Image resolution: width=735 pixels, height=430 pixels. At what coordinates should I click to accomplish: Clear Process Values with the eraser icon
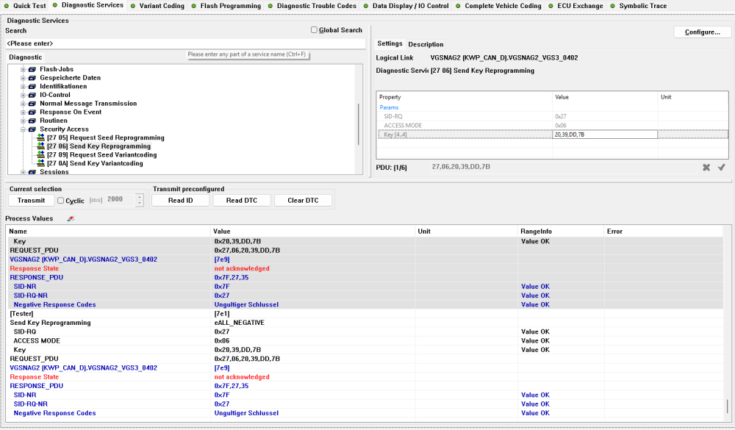71,218
